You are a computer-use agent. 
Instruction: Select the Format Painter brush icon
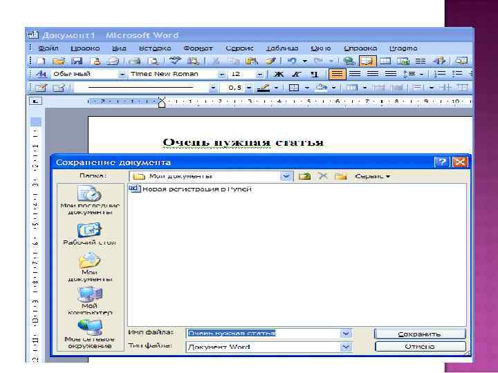click(x=270, y=61)
